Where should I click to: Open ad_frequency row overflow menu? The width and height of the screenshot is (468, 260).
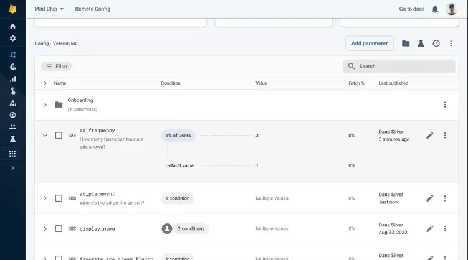445,136
